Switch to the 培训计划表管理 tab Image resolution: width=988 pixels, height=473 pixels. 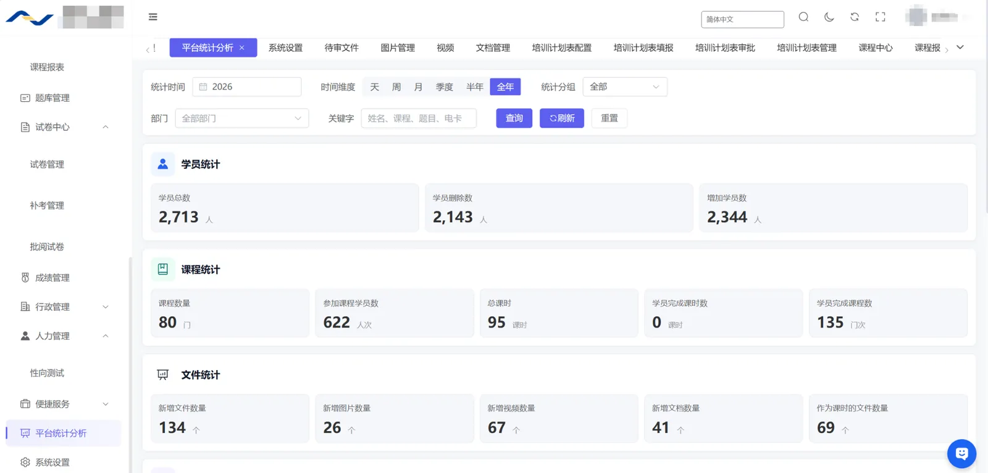(806, 47)
